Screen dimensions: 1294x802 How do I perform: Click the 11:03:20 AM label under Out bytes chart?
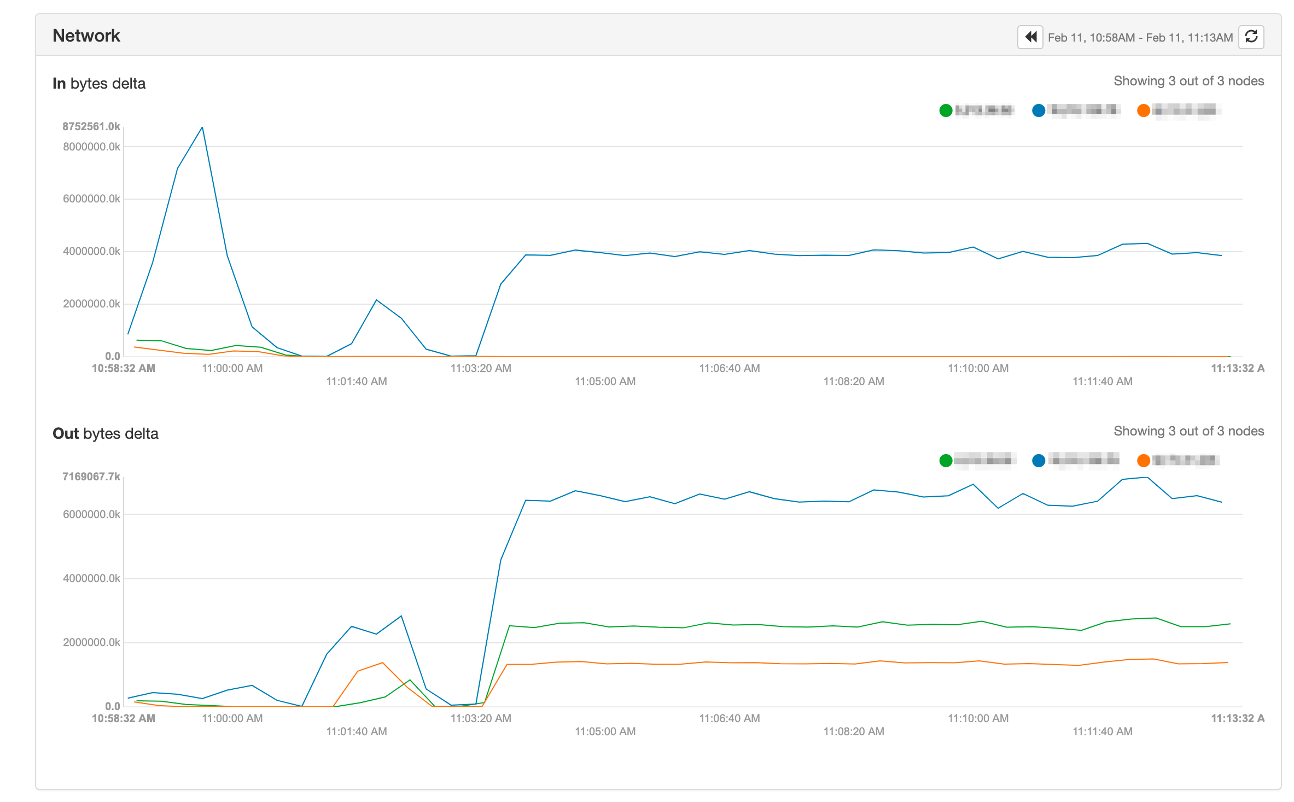click(x=481, y=718)
